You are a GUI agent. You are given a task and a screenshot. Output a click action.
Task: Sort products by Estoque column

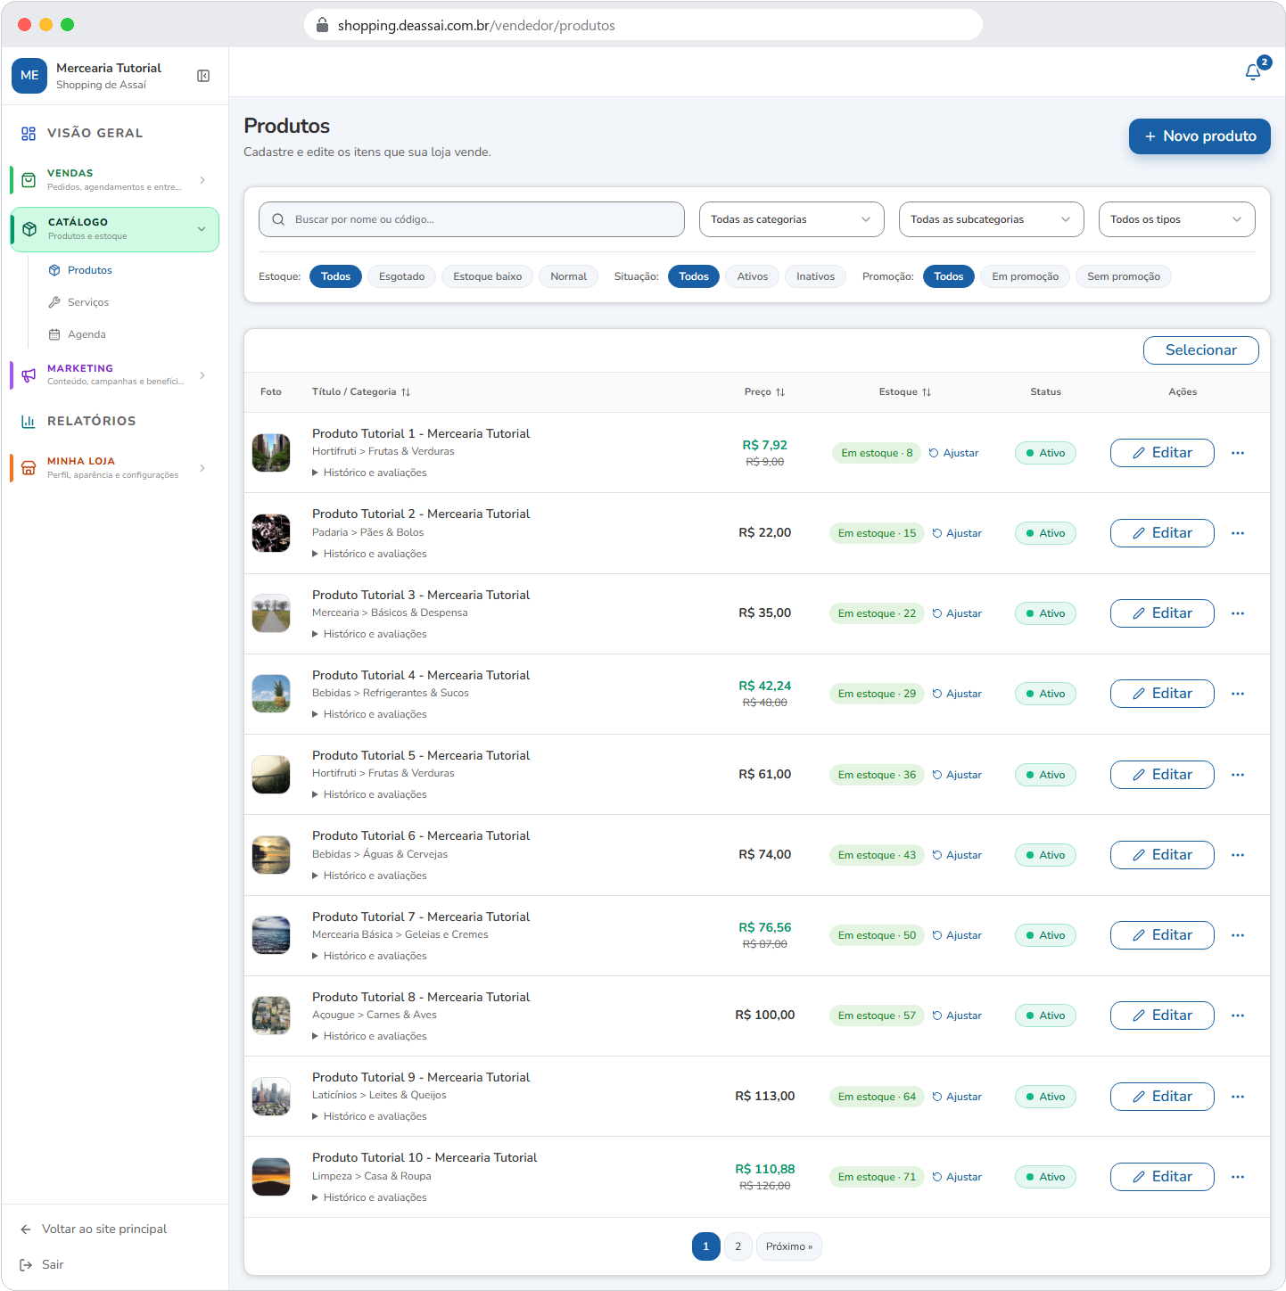tap(905, 392)
